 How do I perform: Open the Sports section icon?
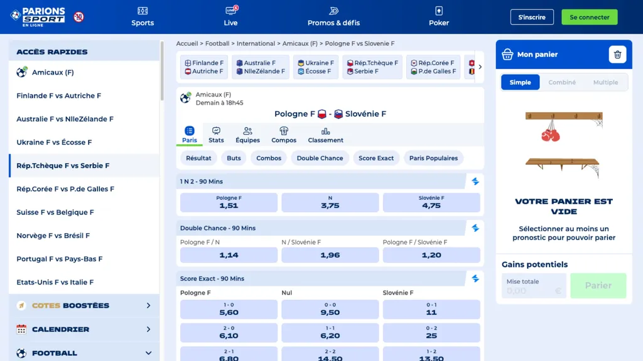(x=142, y=11)
